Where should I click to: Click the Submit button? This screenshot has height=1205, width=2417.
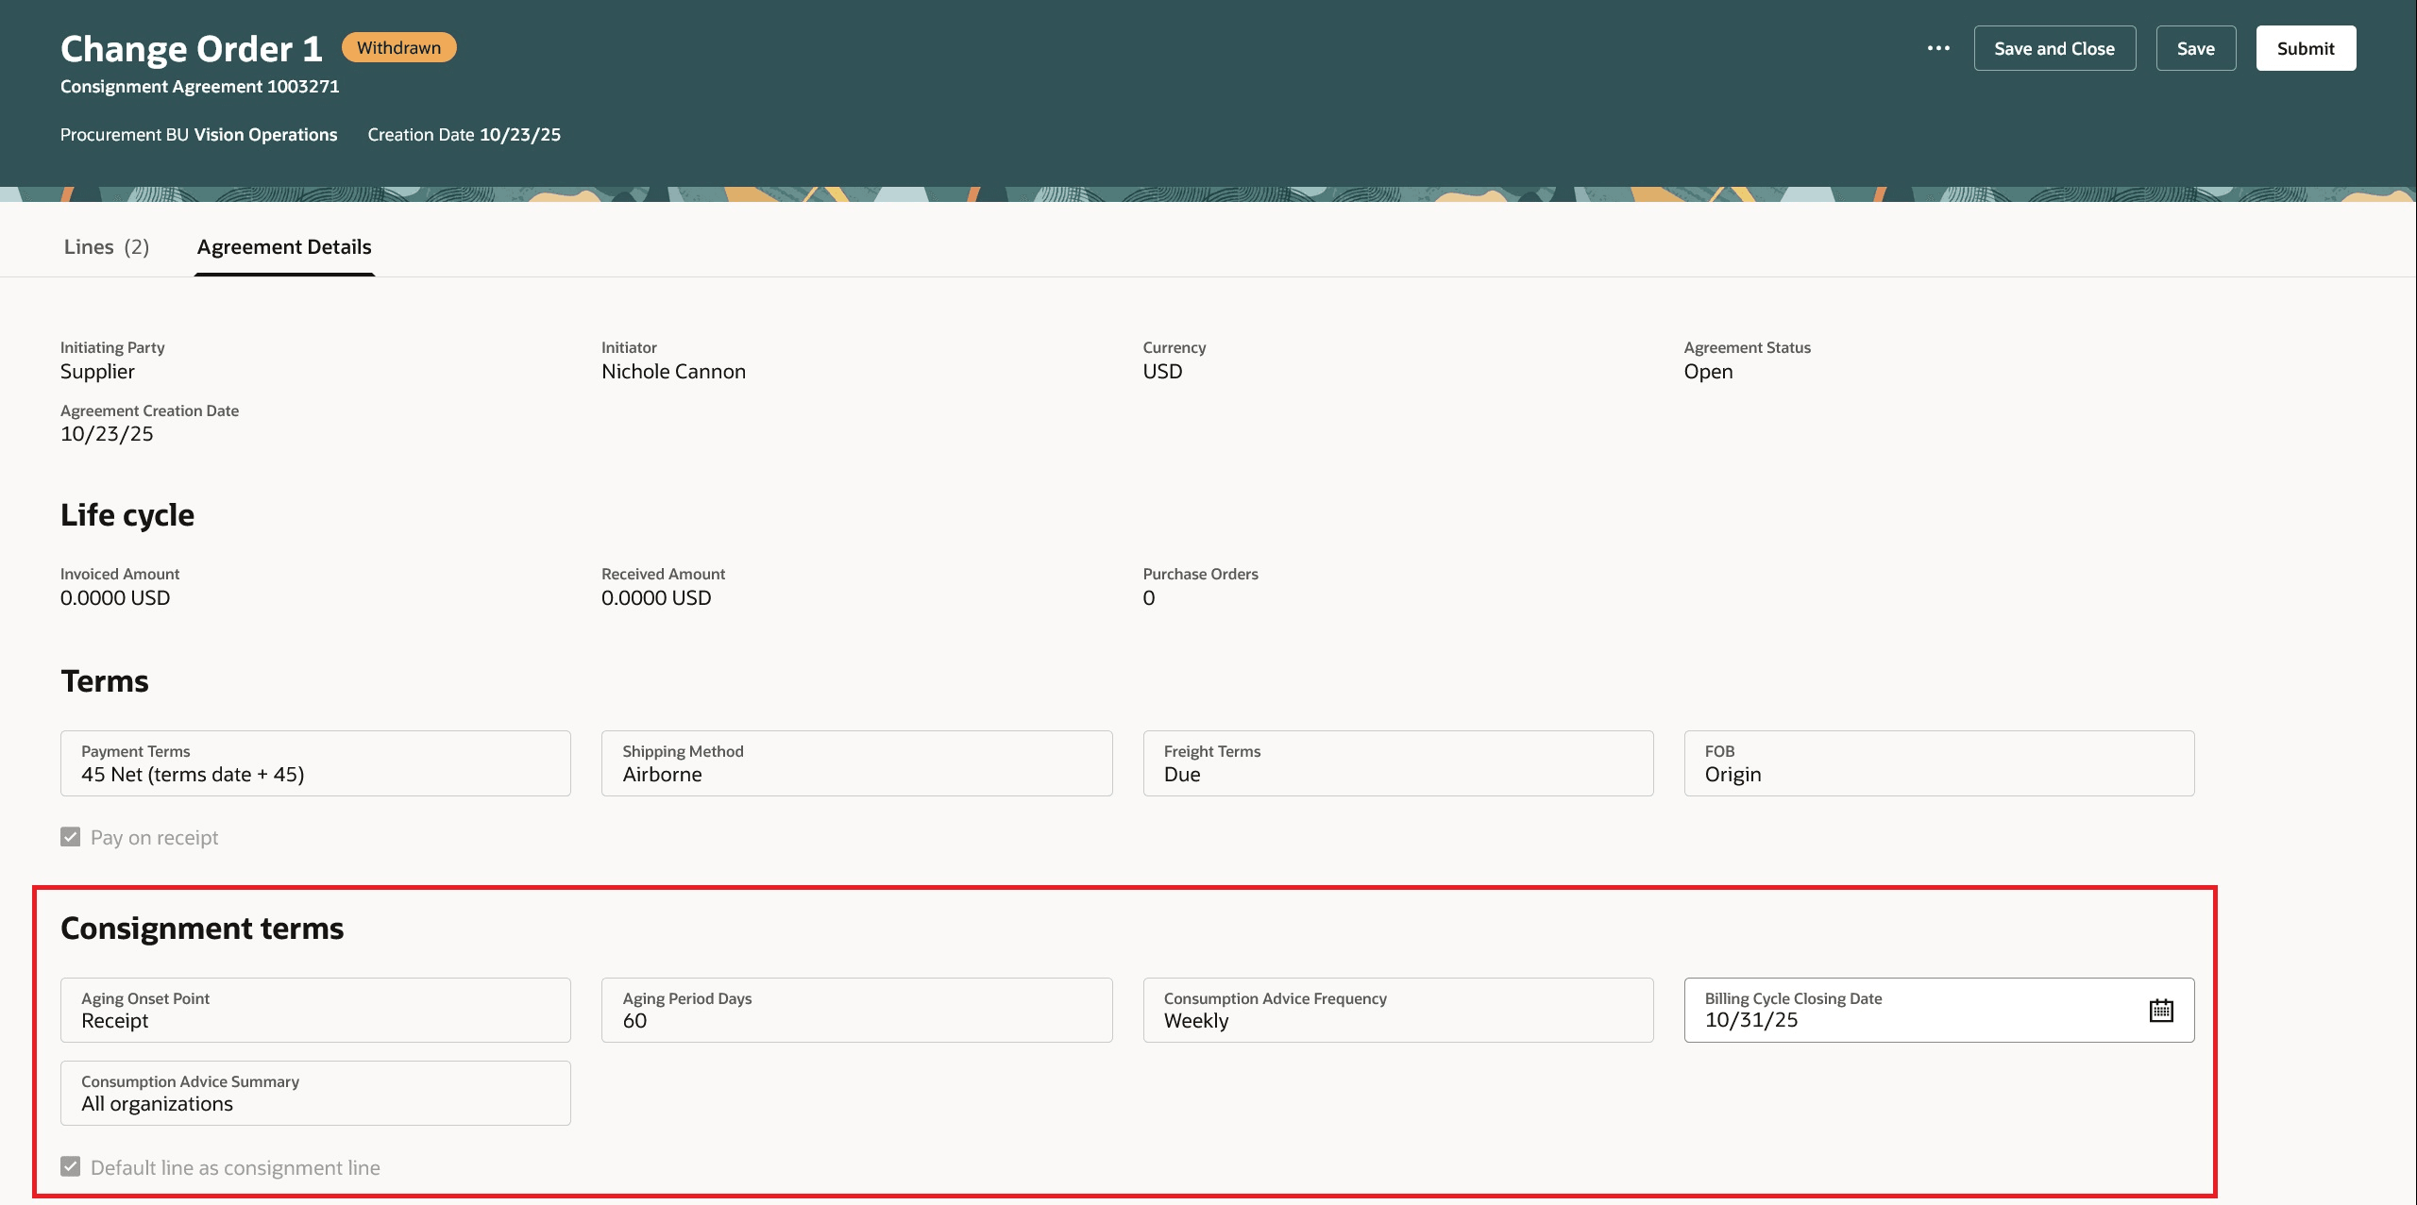pos(2306,47)
